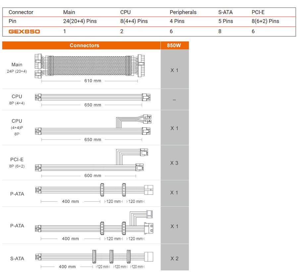
Task: Click the orange Connectors header
Action: [x=81, y=45]
